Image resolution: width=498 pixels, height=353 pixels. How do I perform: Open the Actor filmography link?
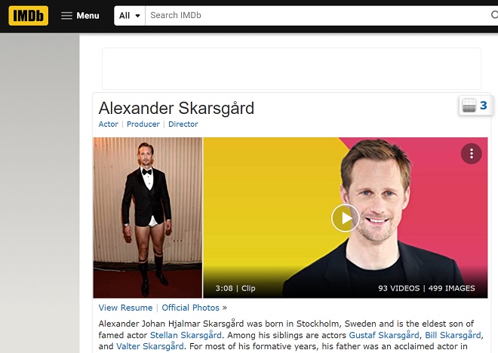click(x=109, y=124)
